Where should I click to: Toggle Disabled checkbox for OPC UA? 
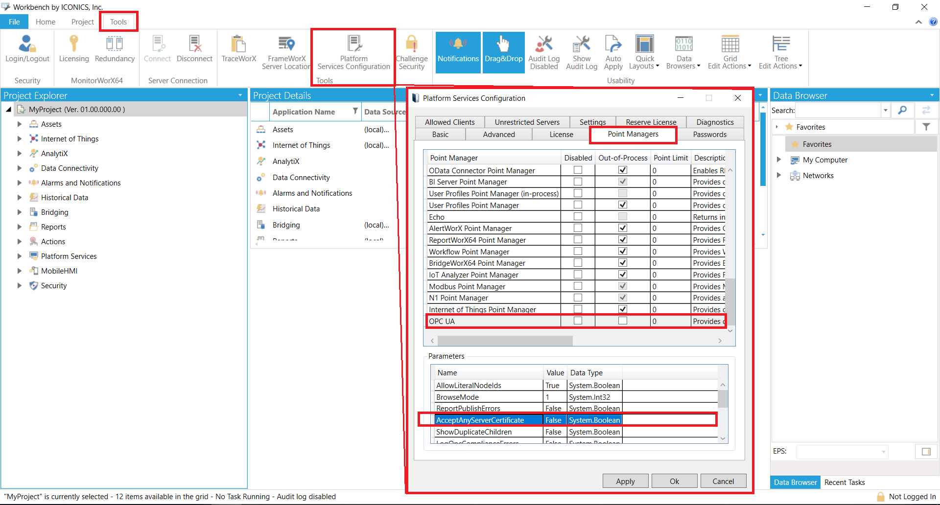point(578,321)
